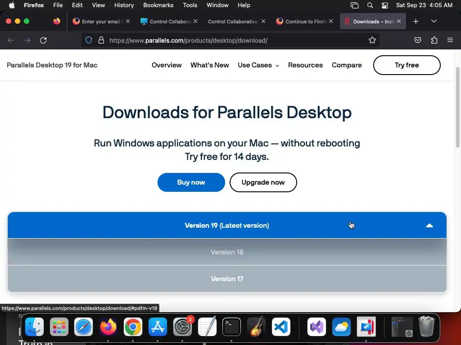Open TextEdit from the dock

click(207, 327)
